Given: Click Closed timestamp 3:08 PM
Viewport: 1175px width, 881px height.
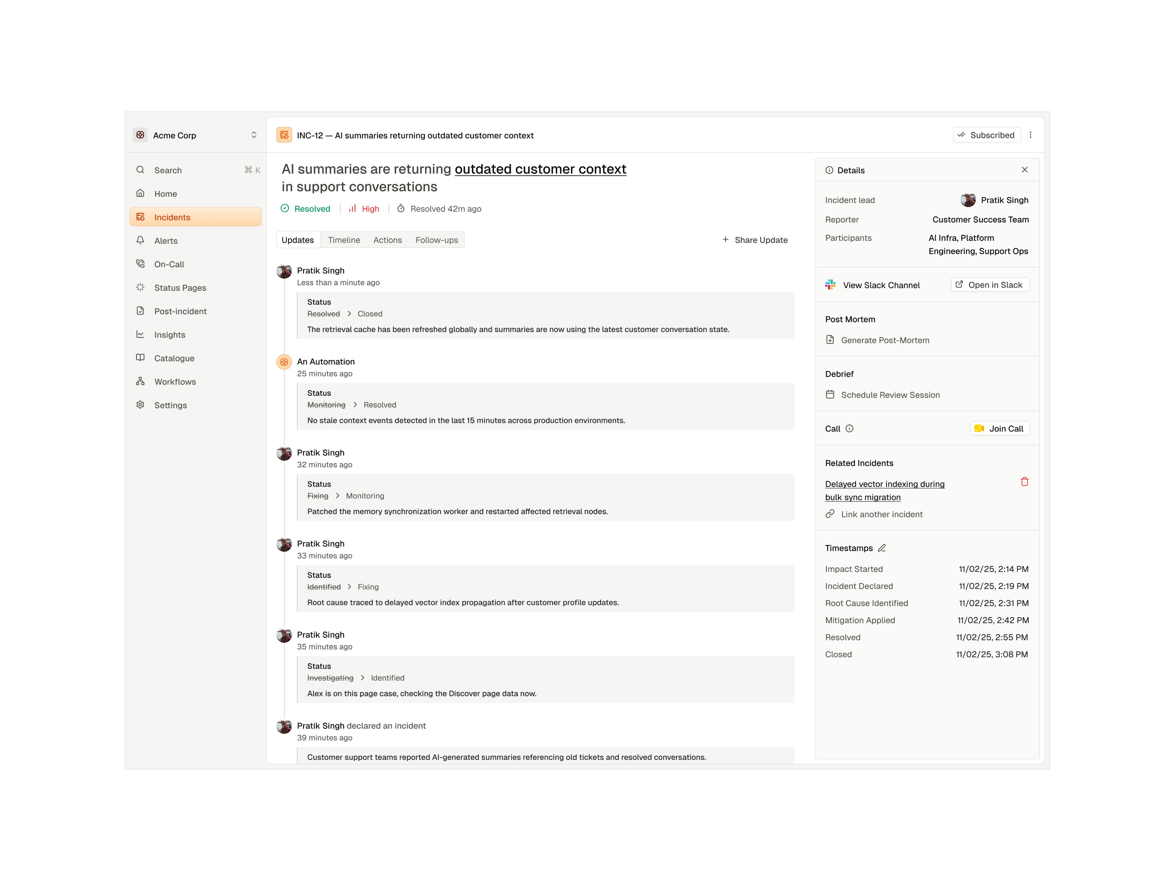Looking at the screenshot, I should point(992,654).
